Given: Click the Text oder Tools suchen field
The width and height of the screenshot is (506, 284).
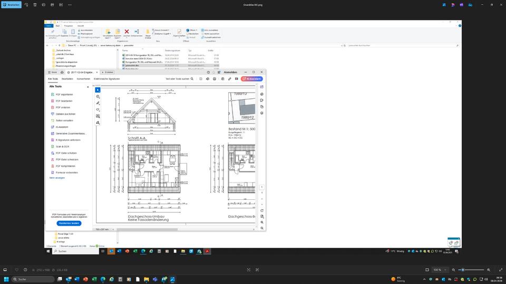Looking at the screenshot, I should point(179,79).
